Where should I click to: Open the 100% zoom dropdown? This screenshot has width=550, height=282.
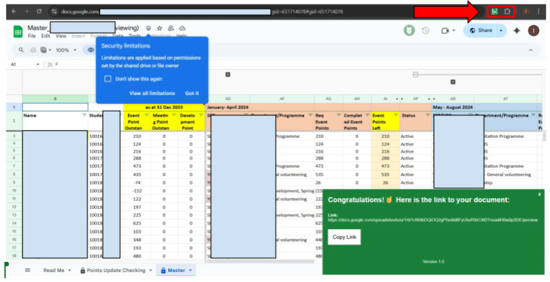[x=65, y=50]
